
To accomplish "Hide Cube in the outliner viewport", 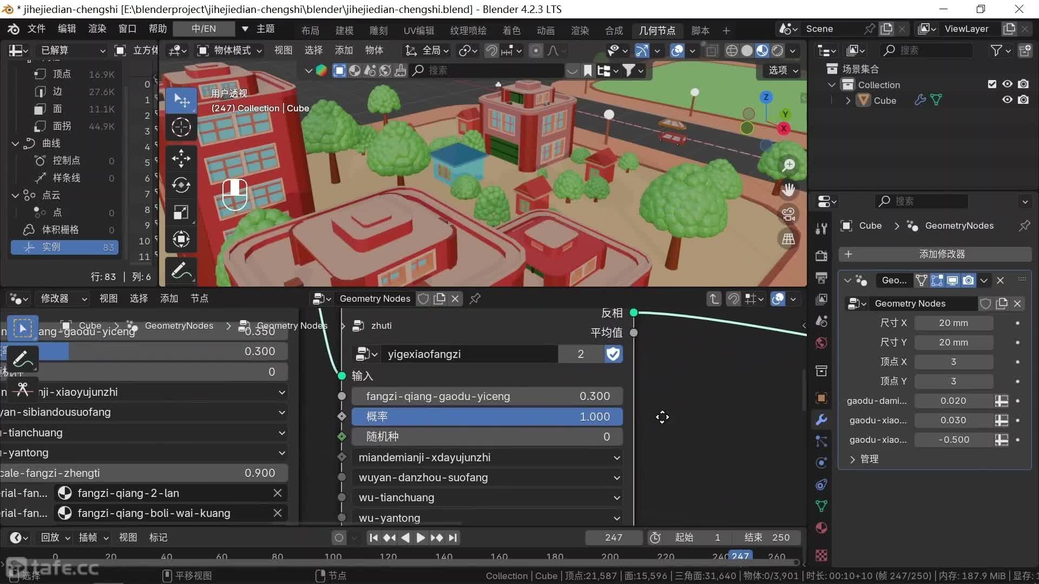I will coord(1007,100).
